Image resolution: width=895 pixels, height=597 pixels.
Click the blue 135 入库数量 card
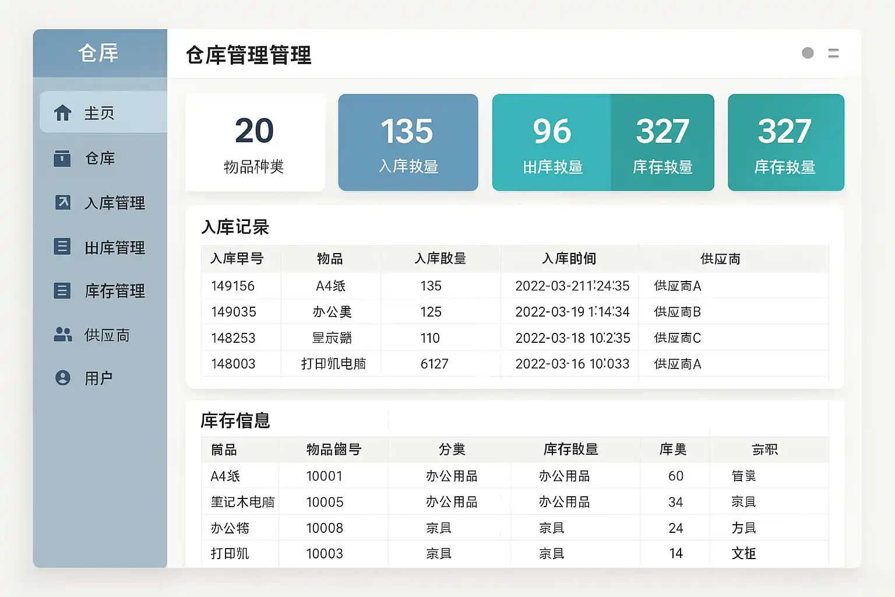click(x=408, y=143)
